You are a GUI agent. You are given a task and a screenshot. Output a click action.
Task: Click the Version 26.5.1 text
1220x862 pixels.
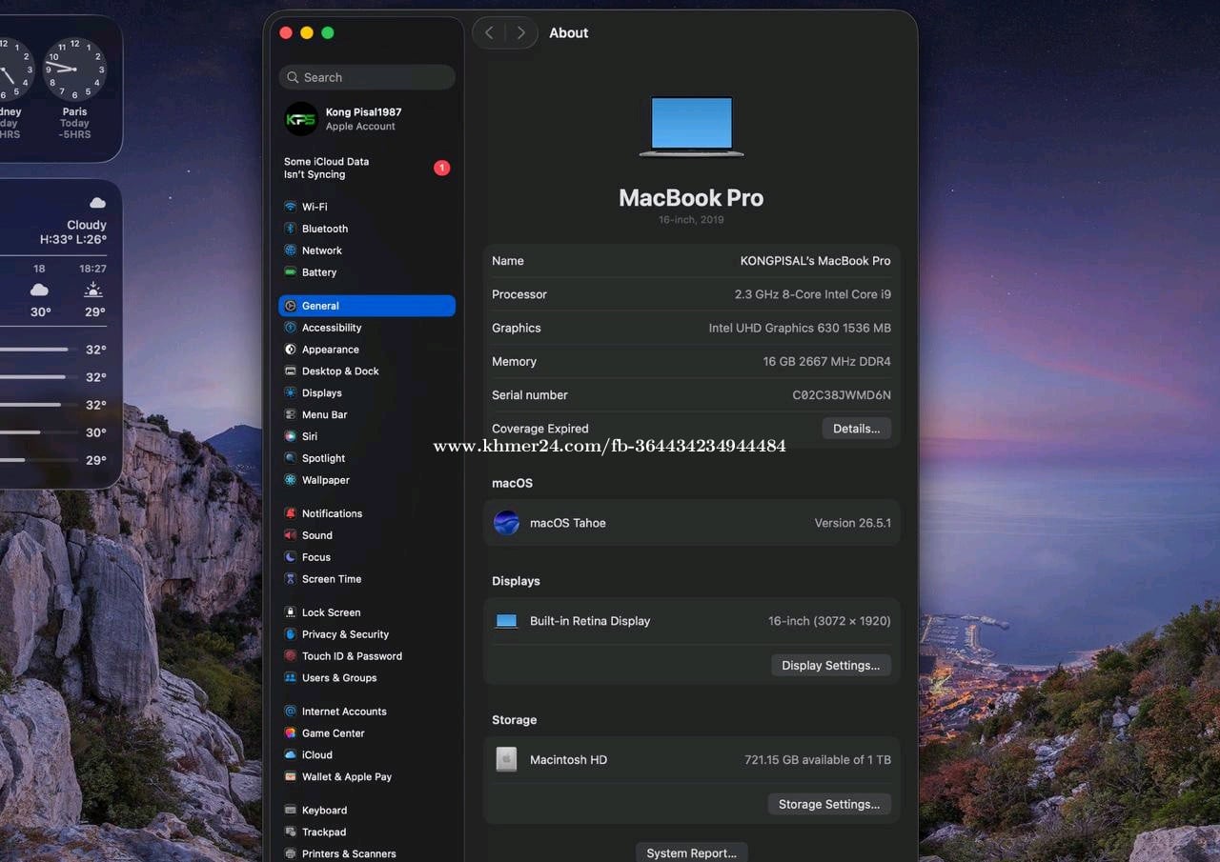[x=853, y=523]
